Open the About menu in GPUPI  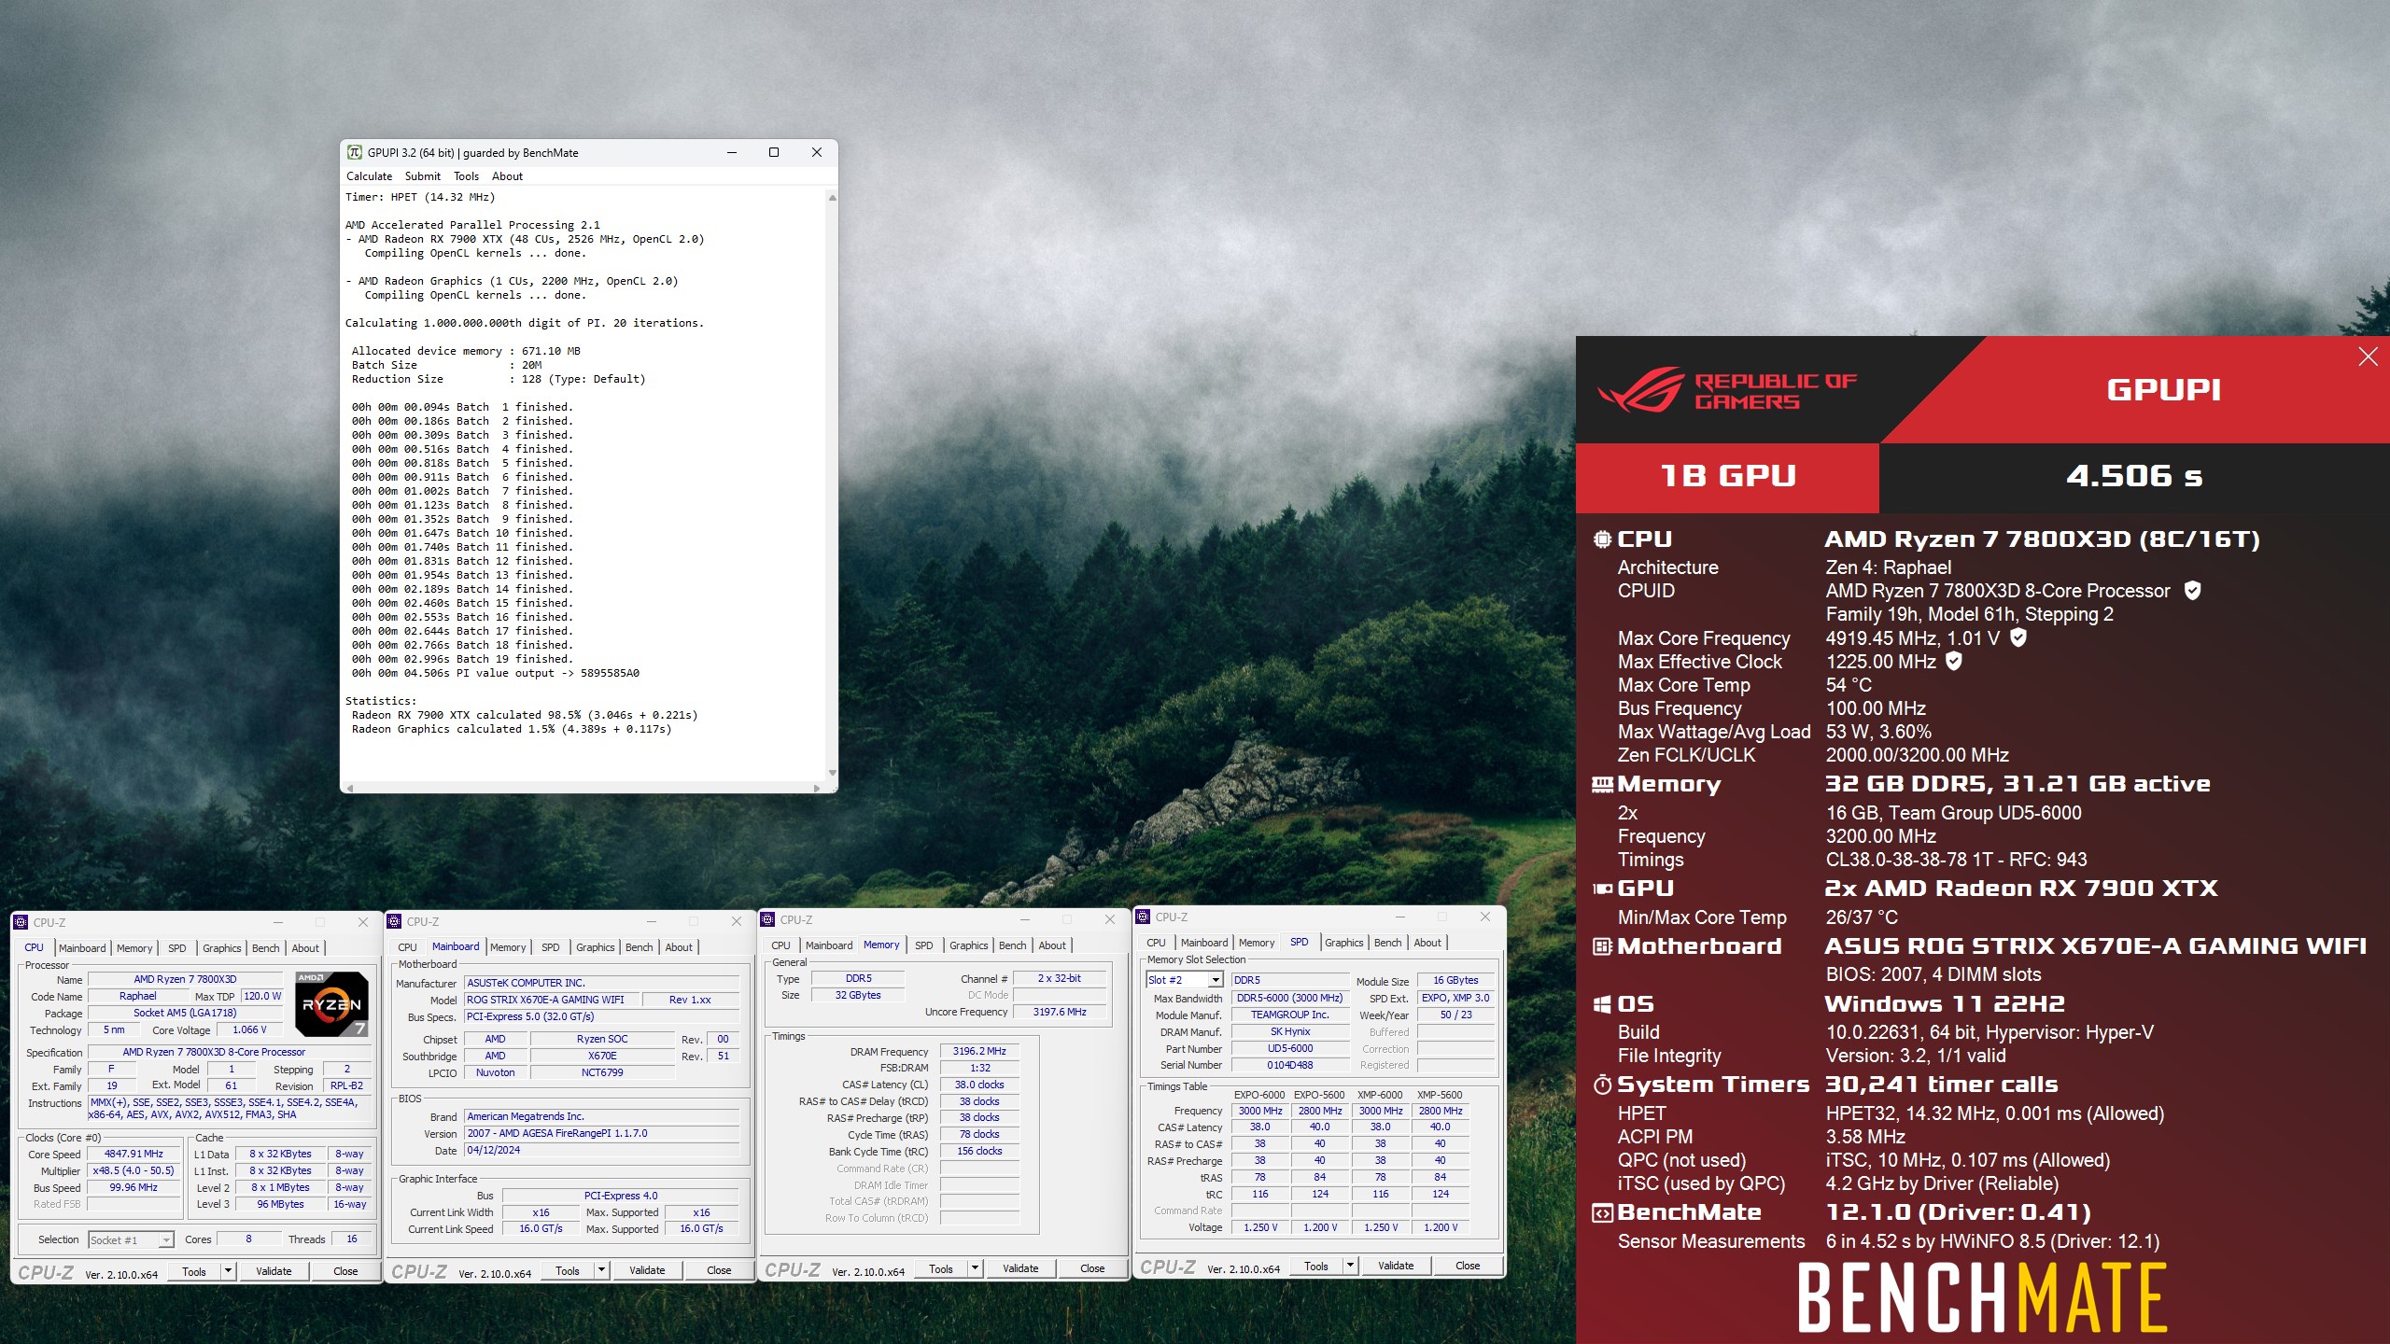pyautogui.click(x=507, y=176)
